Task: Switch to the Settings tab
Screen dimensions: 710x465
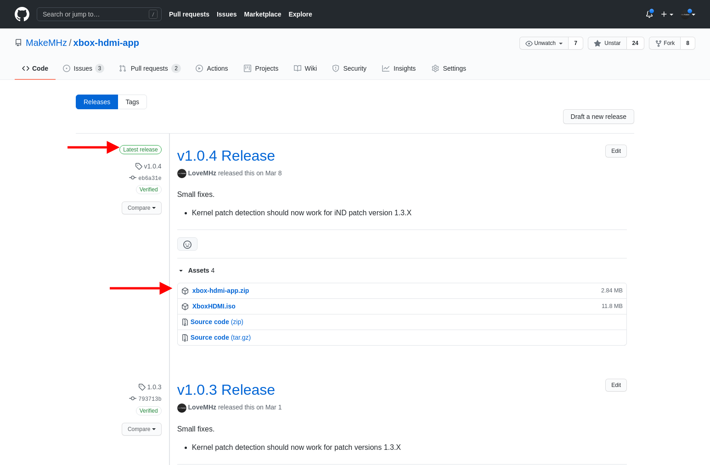Action: (x=449, y=68)
